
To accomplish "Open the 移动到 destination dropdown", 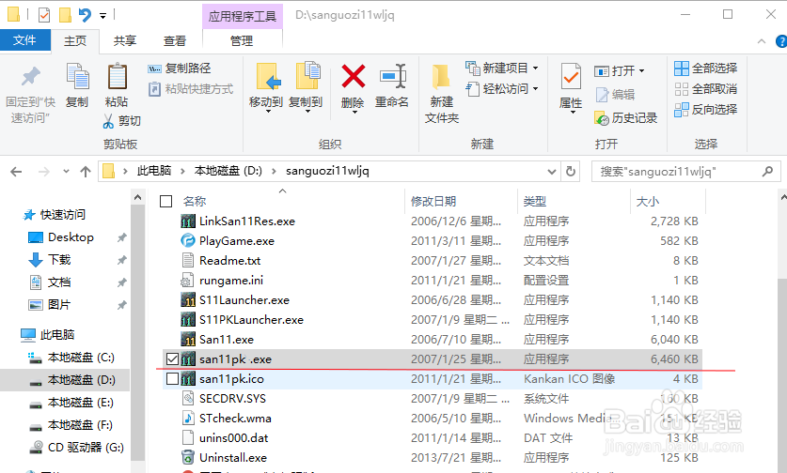I will 268,112.
